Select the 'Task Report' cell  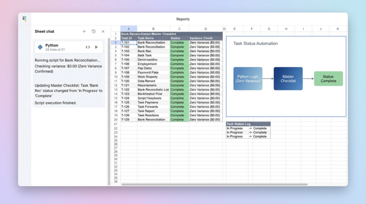tap(153, 111)
